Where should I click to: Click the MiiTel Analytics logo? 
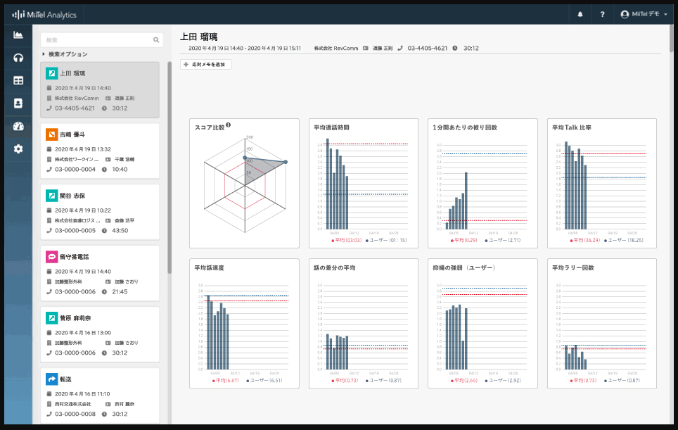(44, 13)
